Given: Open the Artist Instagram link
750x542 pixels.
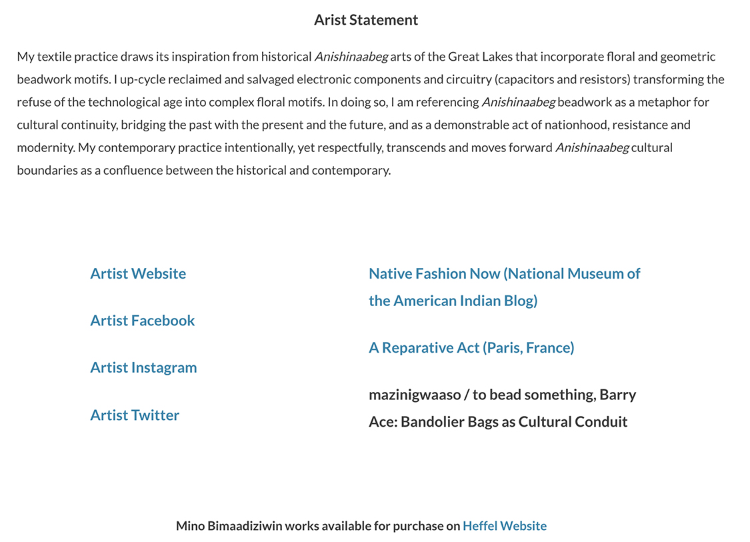Looking at the screenshot, I should [x=143, y=367].
